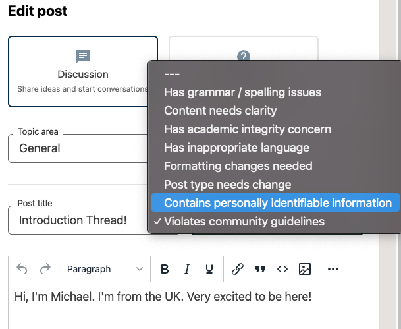This screenshot has height=329, width=401.
Task: Open more editor options ellipsis
Action: click(333, 269)
